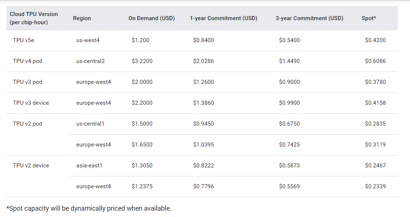Click the $2.0286 one-year price
The image size is (410, 217).
coord(204,61)
